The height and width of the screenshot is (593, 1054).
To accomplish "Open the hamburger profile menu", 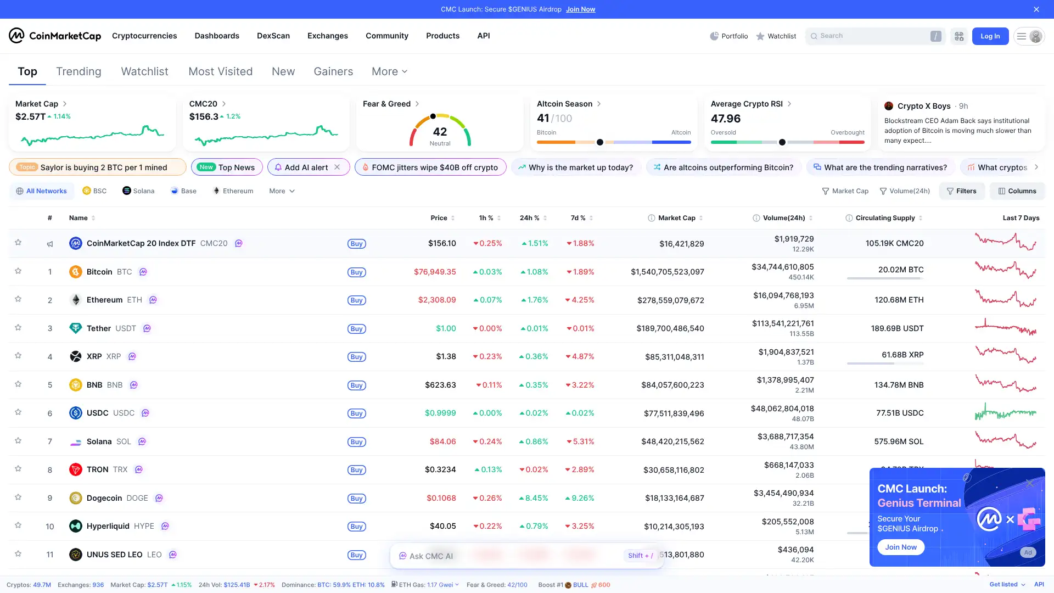I will (x=1029, y=36).
